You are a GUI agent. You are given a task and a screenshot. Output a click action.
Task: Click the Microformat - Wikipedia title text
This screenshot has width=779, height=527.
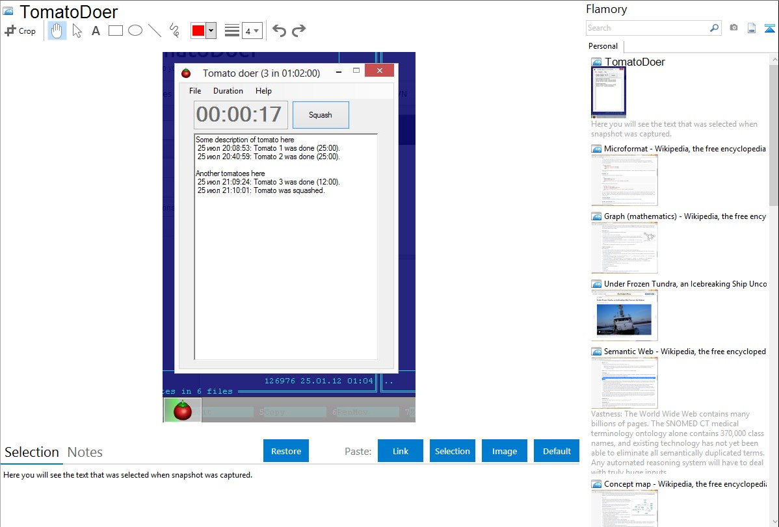tap(685, 149)
